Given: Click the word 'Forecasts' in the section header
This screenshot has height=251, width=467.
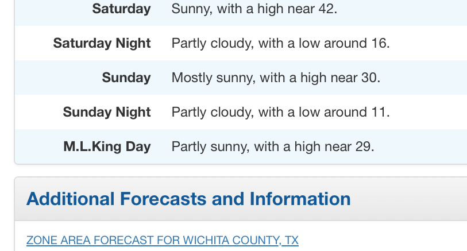Looking at the screenshot, I should [163, 199].
